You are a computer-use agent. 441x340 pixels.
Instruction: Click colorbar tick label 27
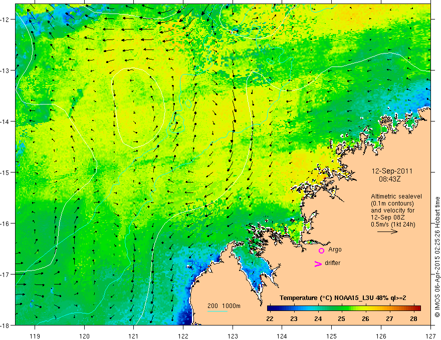click(x=389, y=318)
